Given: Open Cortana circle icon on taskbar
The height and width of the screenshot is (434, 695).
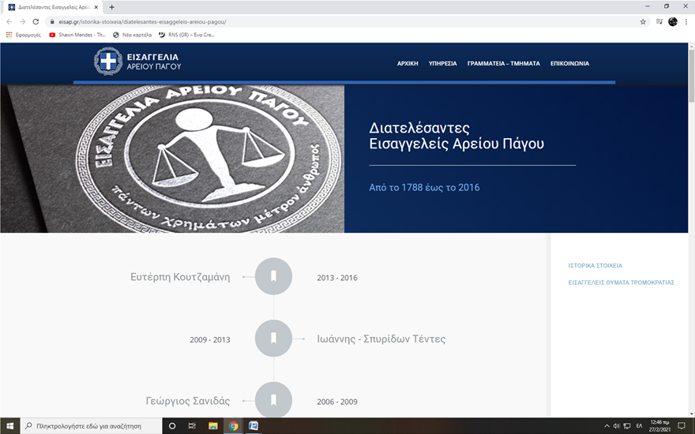Looking at the screenshot, I should 172,426.
